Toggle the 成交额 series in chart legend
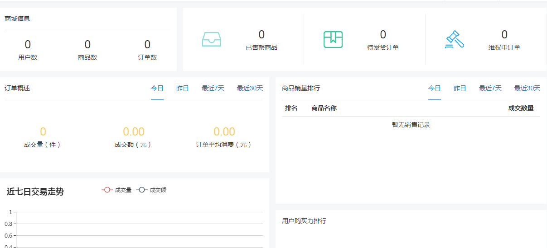The height and width of the screenshot is (248, 547). pyautogui.click(x=151, y=190)
